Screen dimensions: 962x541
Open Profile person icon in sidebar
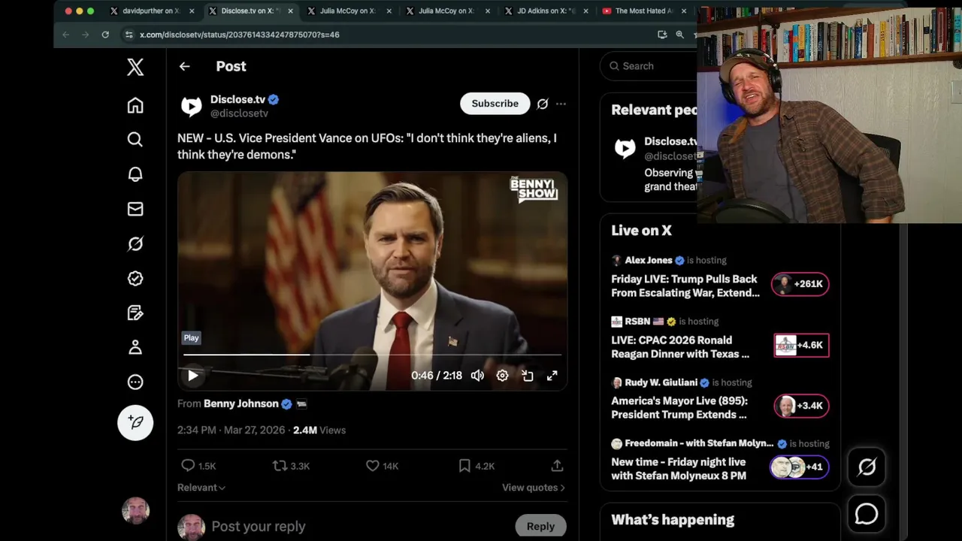pyautogui.click(x=135, y=347)
